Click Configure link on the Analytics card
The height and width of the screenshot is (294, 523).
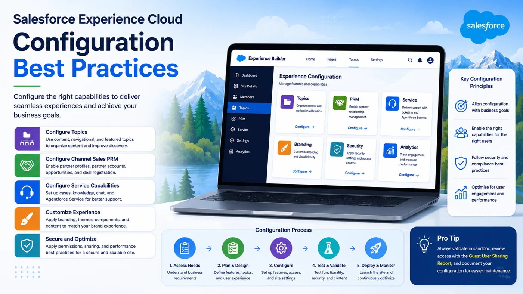(409, 175)
